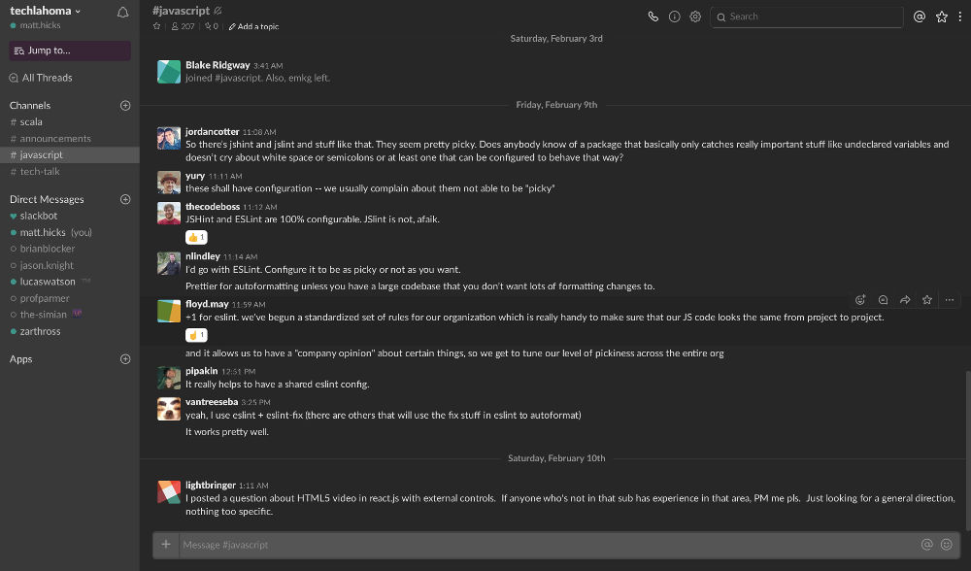This screenshot has width=971, height=571.
Task: Open channel details with the info icon
Action: (674, 17)
